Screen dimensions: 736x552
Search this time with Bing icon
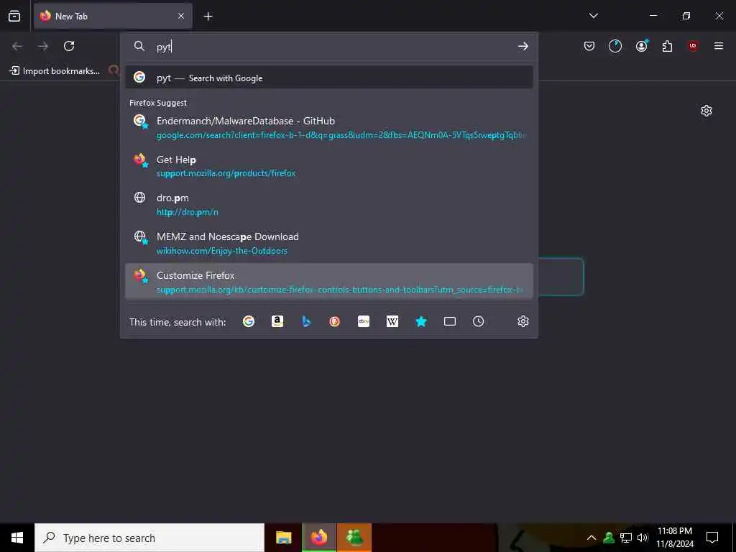coord(306,321)
